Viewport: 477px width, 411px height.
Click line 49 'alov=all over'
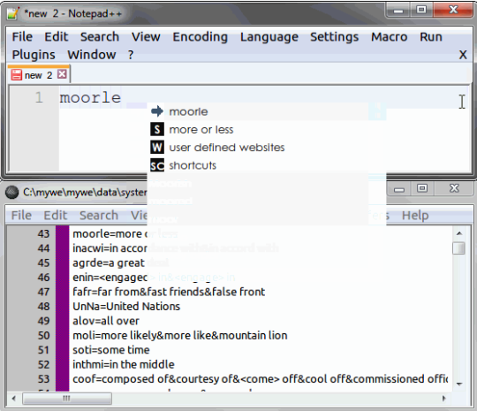(x=106, y=321)
